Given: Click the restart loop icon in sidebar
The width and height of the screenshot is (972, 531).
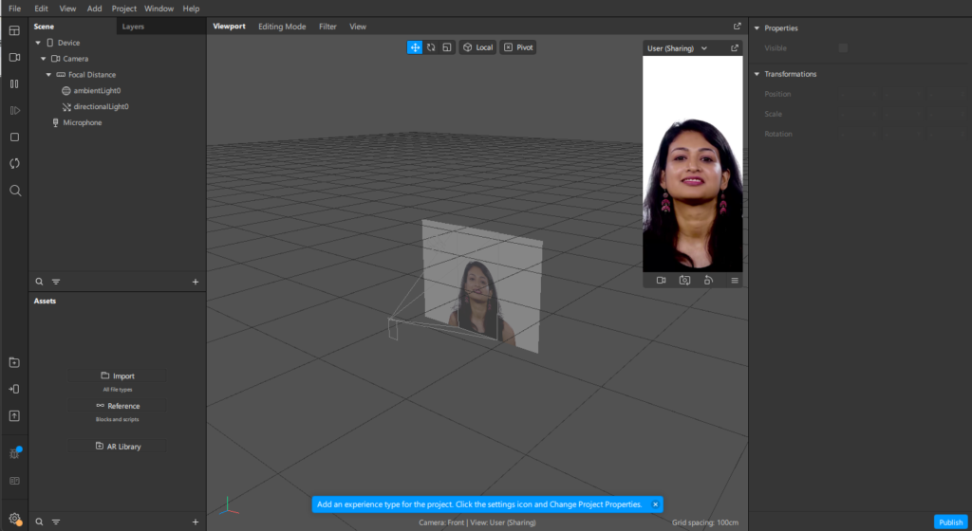Looking at the screenshot, I should point(14,164).
